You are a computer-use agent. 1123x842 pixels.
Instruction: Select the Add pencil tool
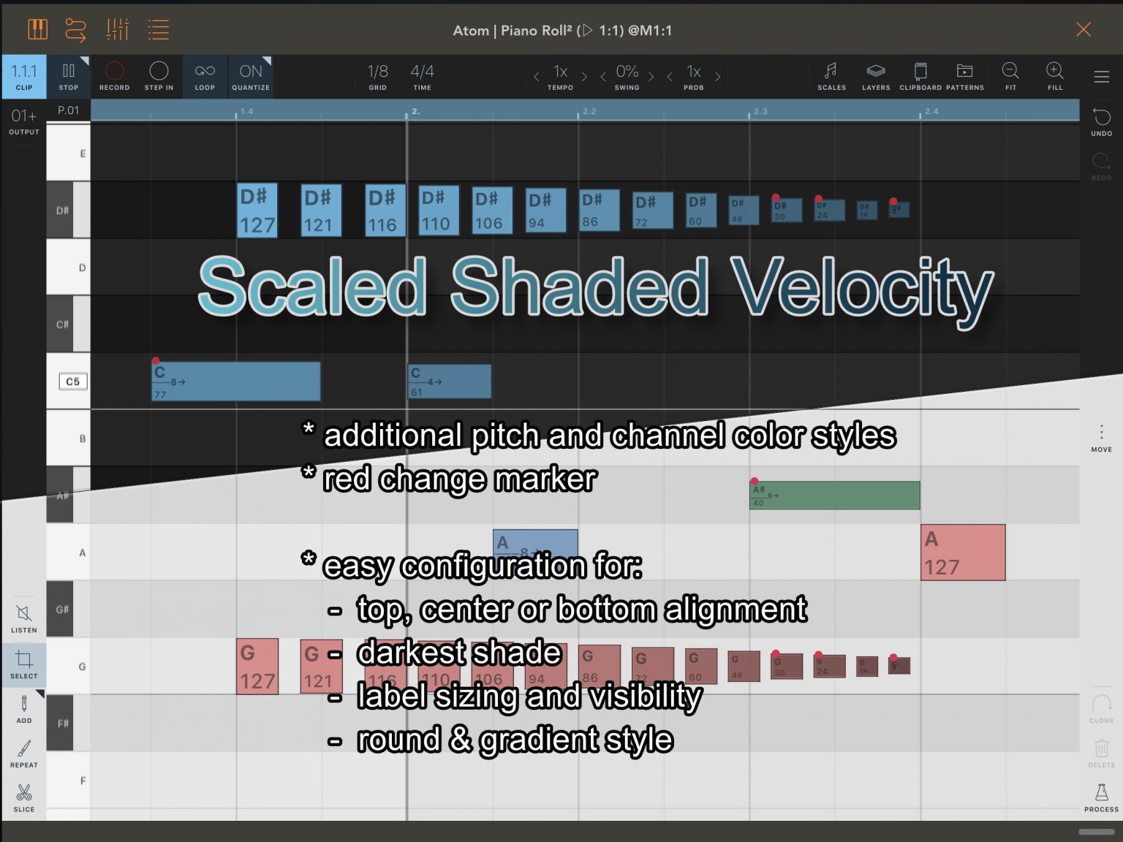(x=24, y=710)
